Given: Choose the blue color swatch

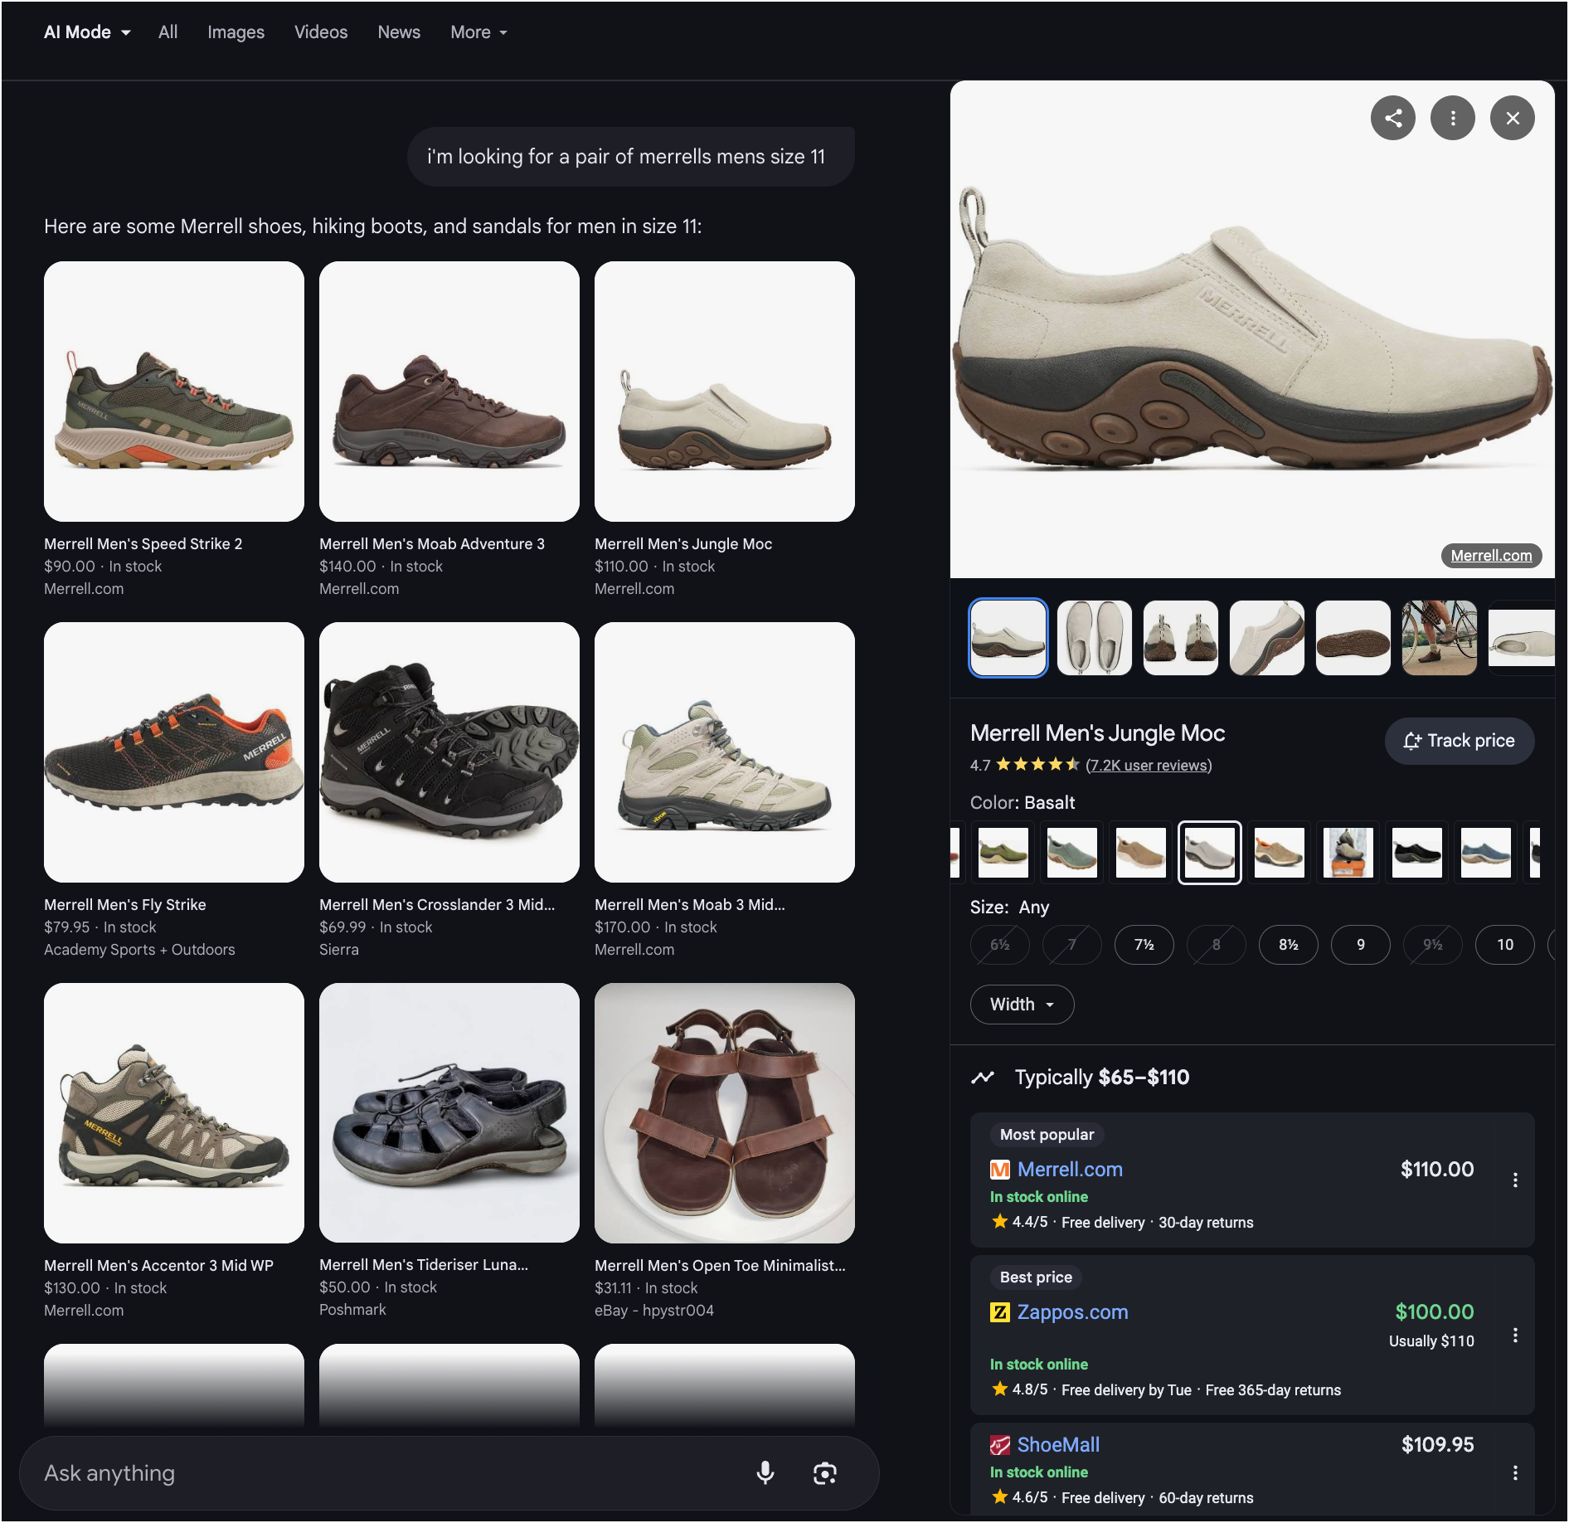Looking at the screenshot, I should point(1485,853).
